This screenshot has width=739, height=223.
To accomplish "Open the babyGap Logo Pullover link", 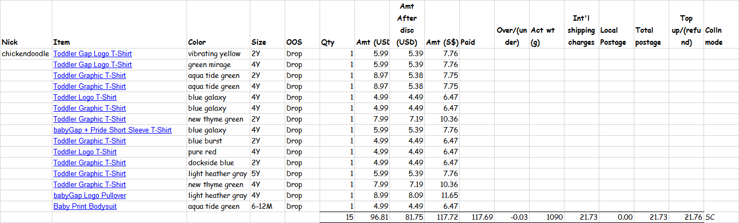I will (x=89, y=196).
